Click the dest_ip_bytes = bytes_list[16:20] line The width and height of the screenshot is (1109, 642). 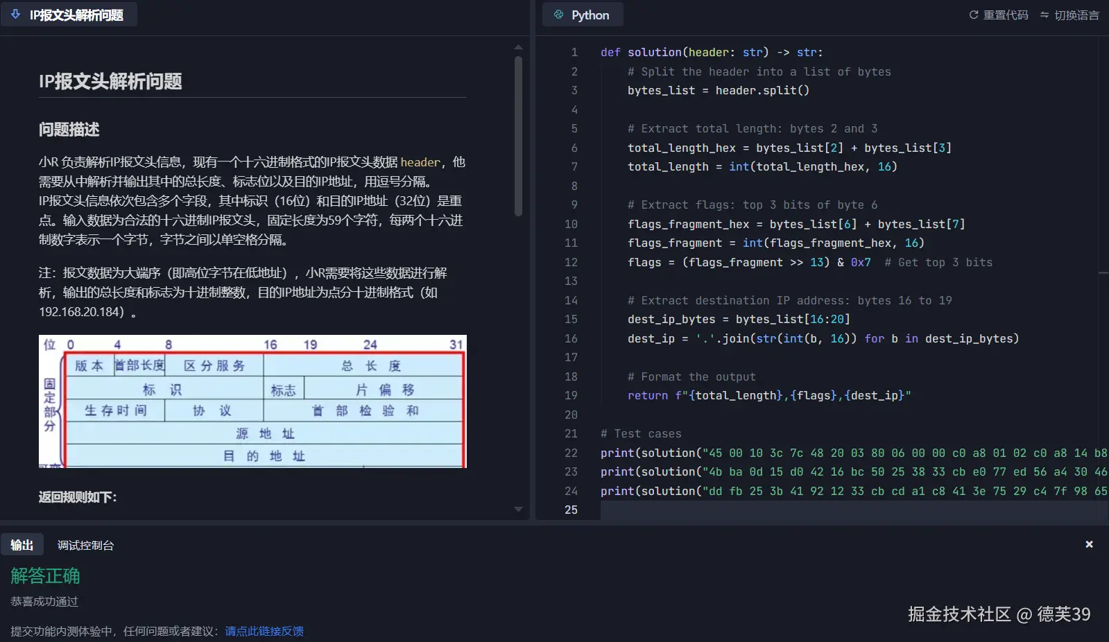[739, 319]
